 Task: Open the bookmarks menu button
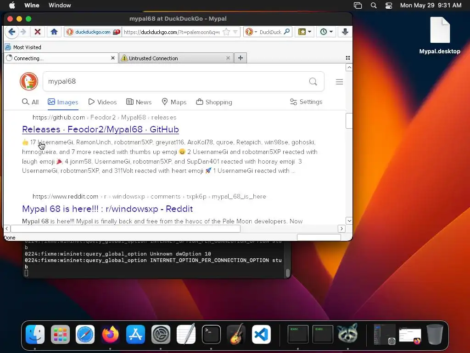(305, 32)
